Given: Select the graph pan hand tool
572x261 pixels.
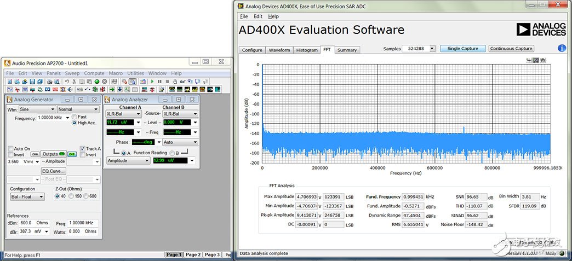Looking at the screenshot, I should tap(543, 60).
